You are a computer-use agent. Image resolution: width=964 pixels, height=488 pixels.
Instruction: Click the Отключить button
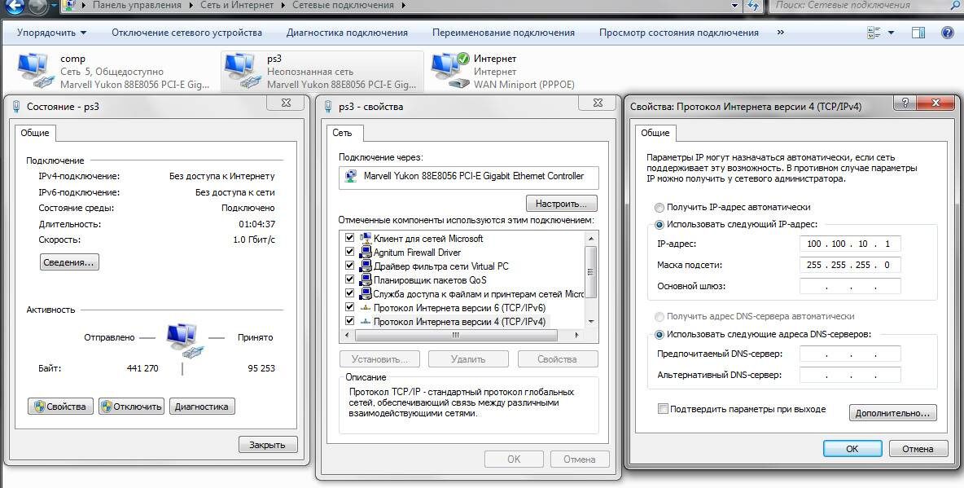pos(131,407)
